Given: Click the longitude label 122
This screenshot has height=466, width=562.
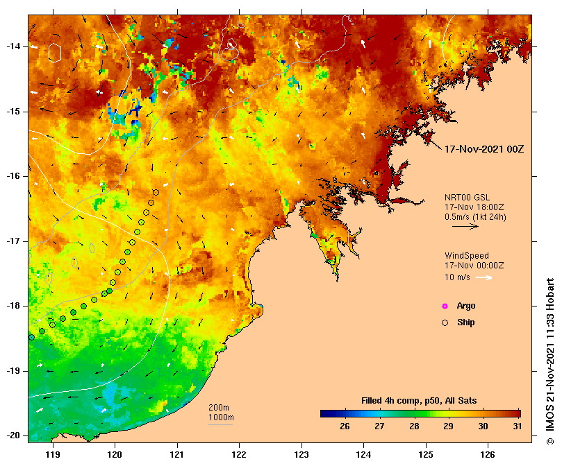Looking at the screenshot, I should click(239, 455).
